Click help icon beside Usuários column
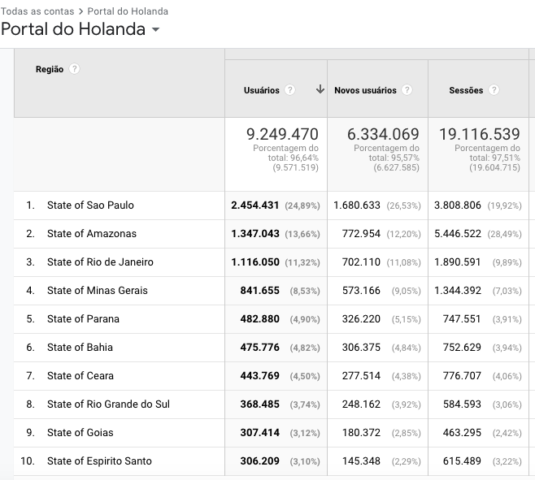This screenshot has width=535, height=480. (x=290, y=90)
